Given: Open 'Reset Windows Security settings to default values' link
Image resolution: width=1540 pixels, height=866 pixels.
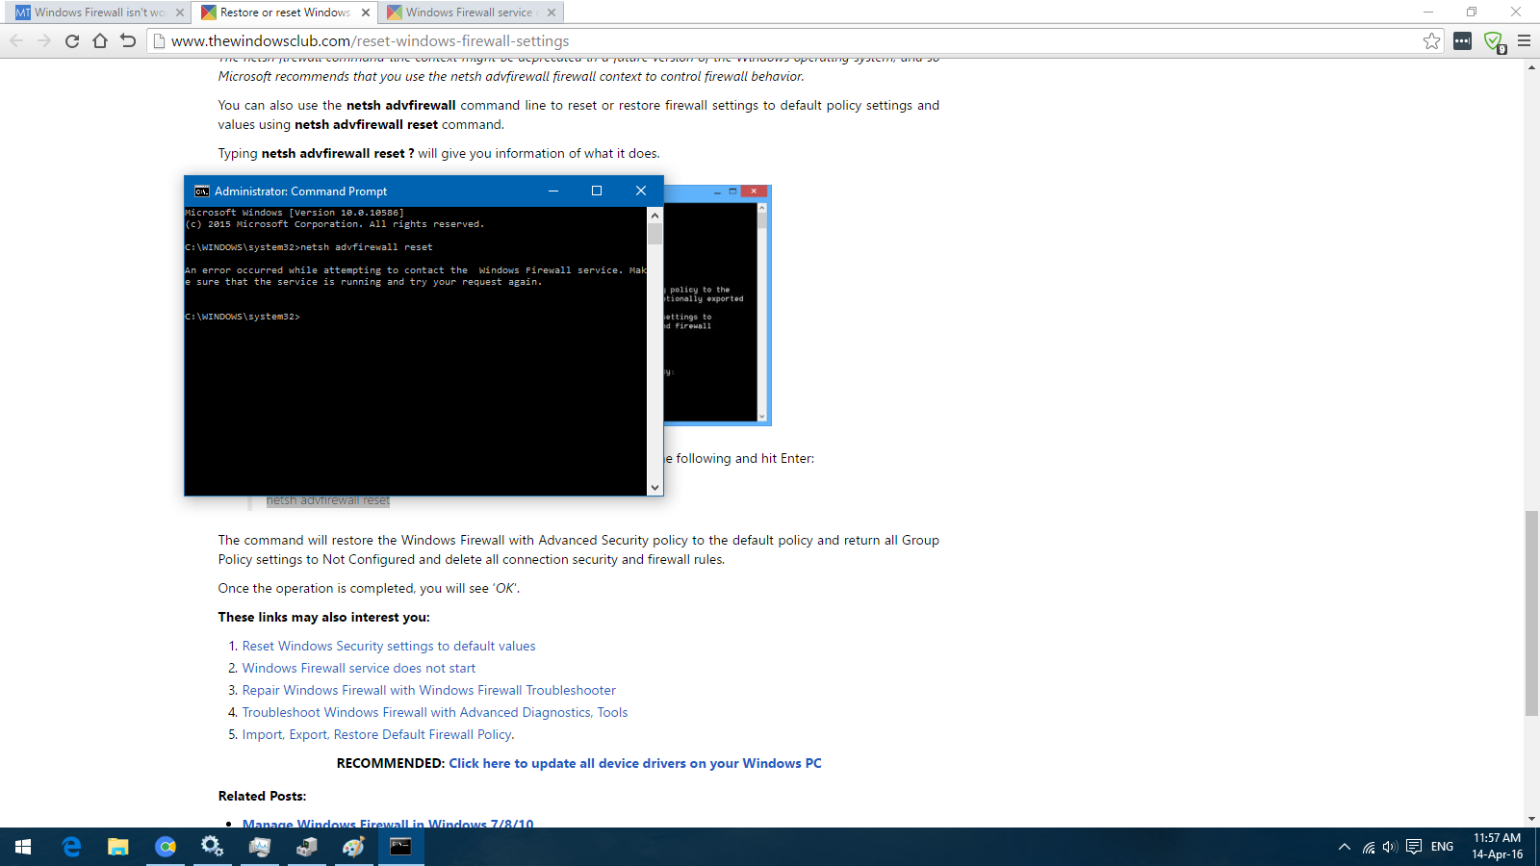Looking at the screenshot, I should [x=389, y=646].
